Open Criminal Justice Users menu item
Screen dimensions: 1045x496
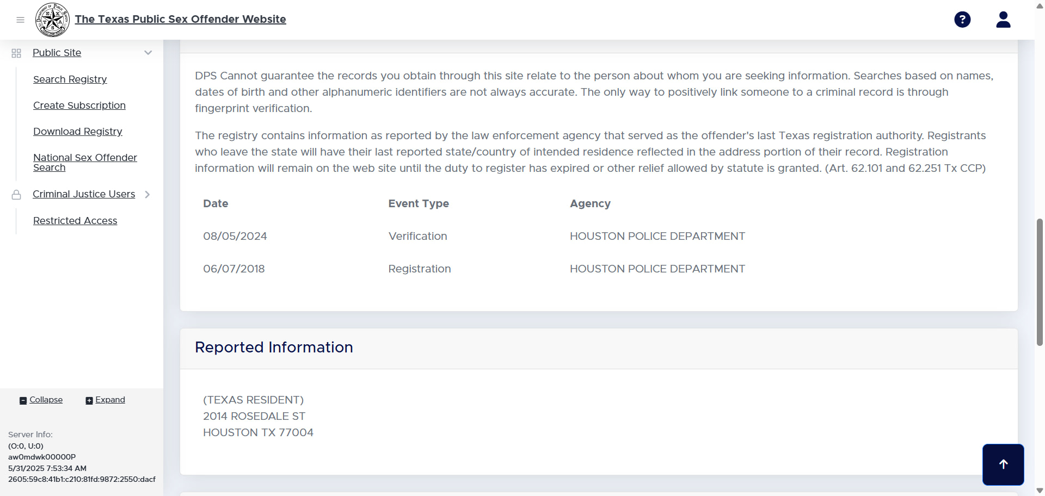[x=84, y=194]
